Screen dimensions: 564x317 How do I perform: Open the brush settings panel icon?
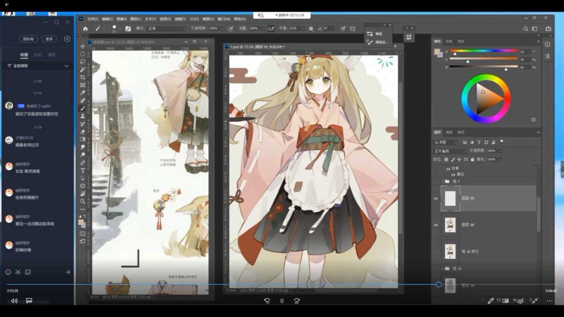pyautogui.click(x=128, y=29)
